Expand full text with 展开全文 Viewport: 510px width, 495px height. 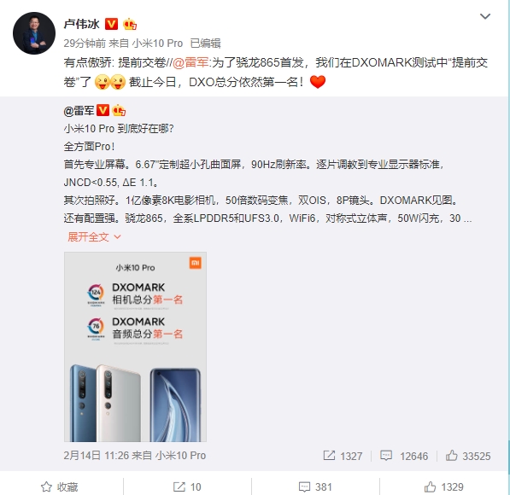[94, 237]
